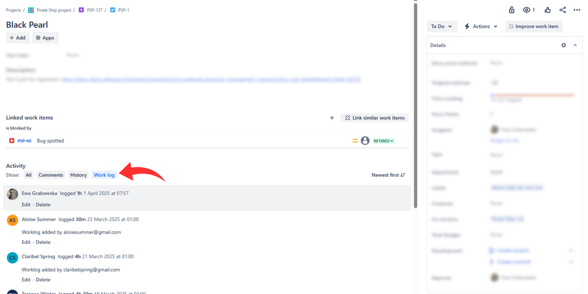Click Ewa Grabowska name in work log
This screenshot has height=294, width=588.
point(39,193)
